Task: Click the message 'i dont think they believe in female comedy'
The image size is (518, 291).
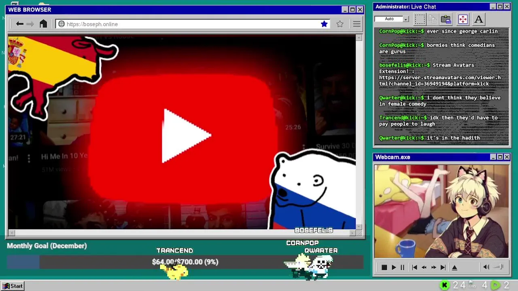Action: [x=440, y=101]
